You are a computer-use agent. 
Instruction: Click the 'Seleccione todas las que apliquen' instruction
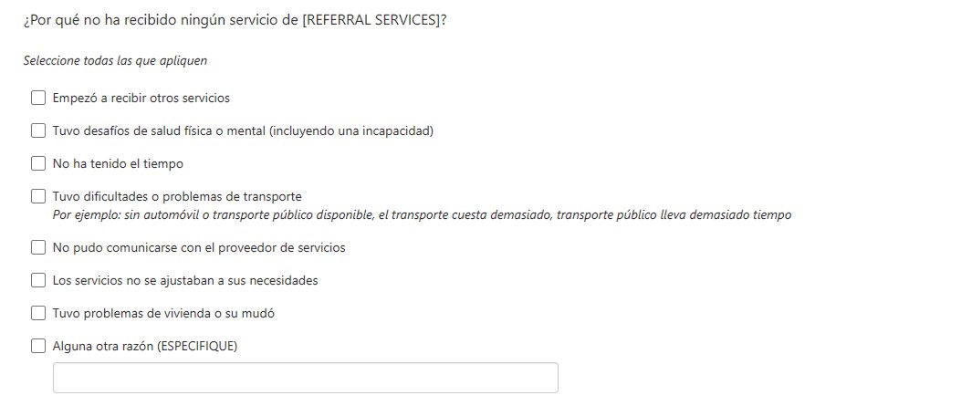coord(116,61)
